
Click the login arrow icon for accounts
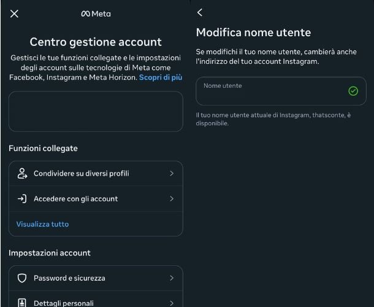click(22, 199)
